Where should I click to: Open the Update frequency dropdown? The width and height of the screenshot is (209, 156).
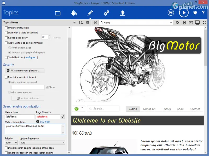pos(42,142)
